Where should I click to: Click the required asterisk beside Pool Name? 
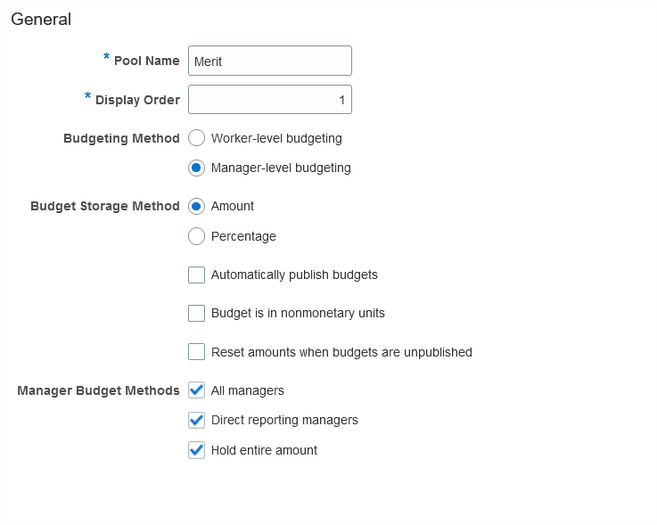point(106,58)
